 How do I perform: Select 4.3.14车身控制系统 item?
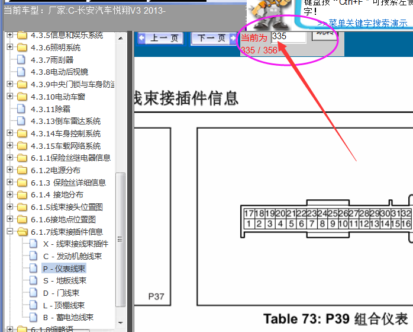66,133
